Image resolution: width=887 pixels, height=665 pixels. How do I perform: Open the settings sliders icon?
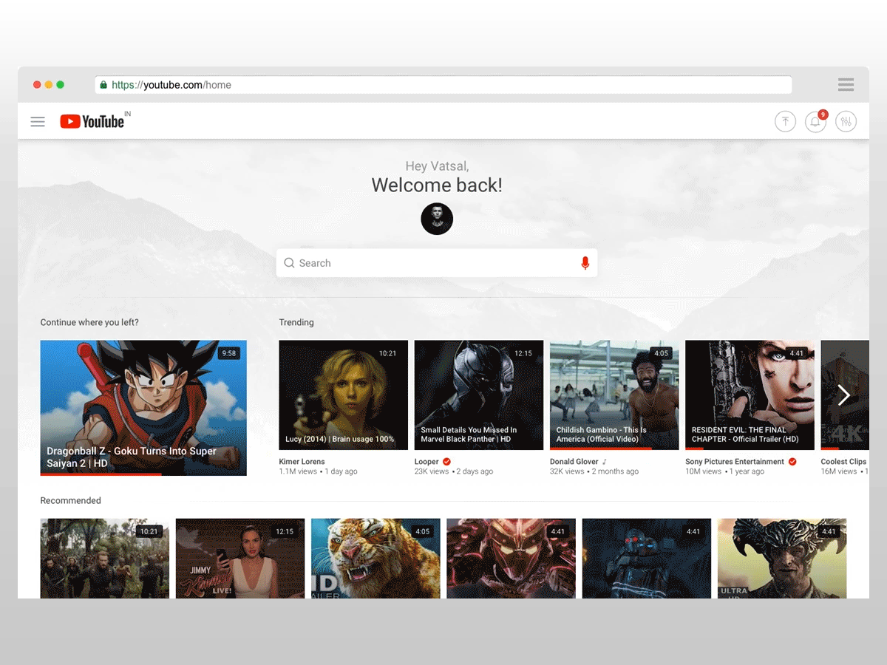846,122
